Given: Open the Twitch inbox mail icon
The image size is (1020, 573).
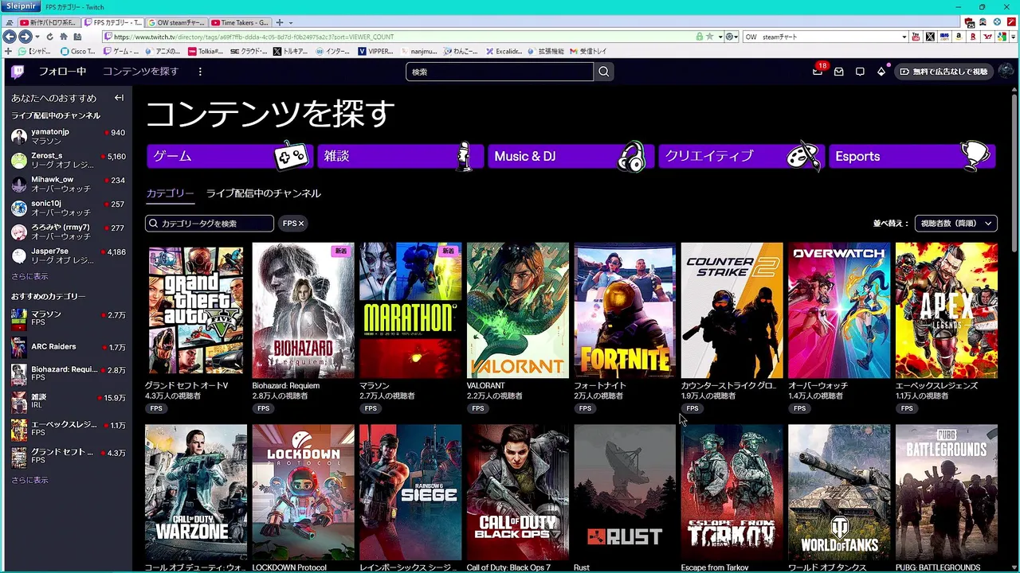Looking at the screenshot, I should (839, 72).
